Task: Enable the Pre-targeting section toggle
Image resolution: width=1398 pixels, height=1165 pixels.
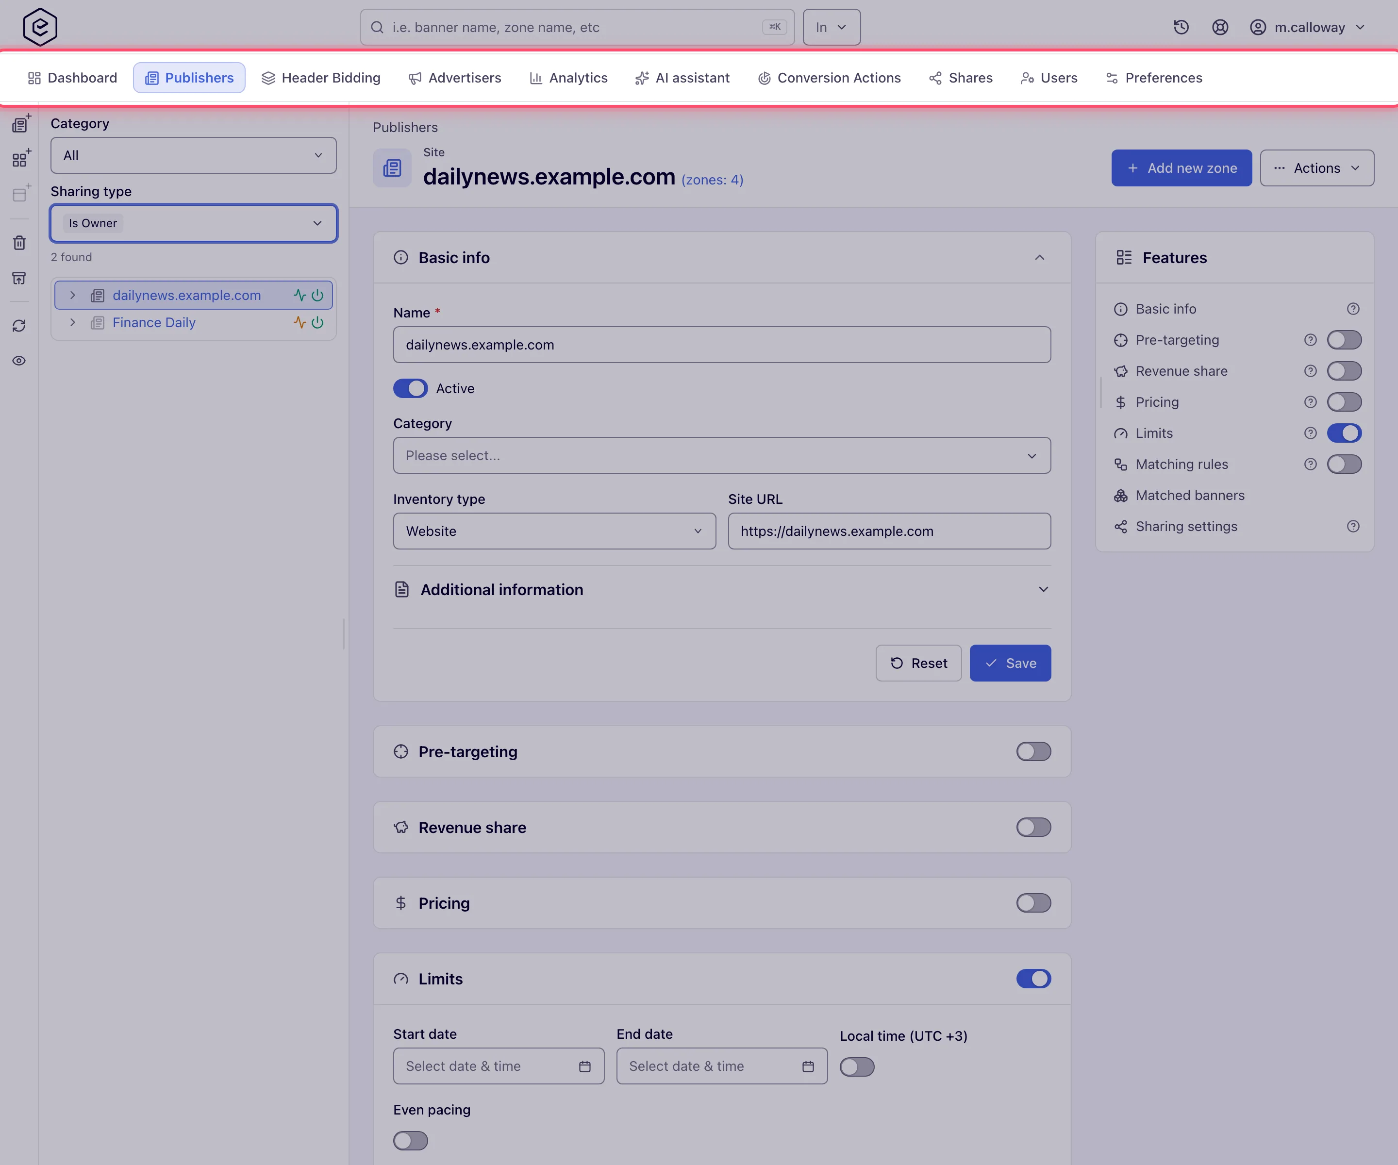Action: pos(1033,751)
